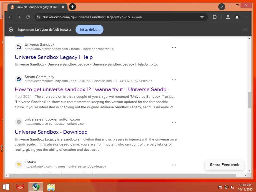Reload the current page

tap(28, 17)
